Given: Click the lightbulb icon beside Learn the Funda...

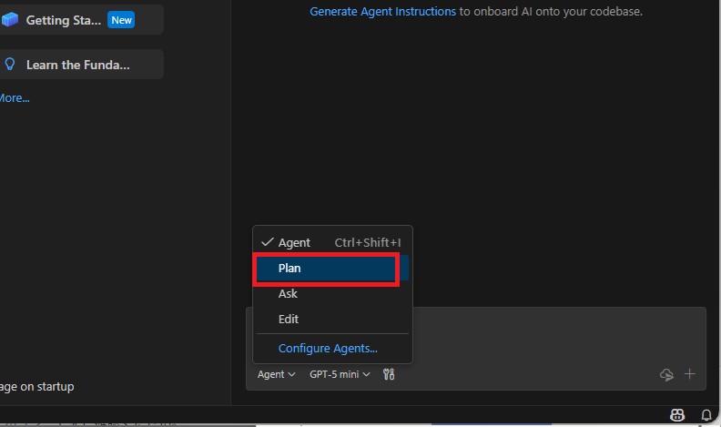Looking at the screenshot, I should coord(10,65).
